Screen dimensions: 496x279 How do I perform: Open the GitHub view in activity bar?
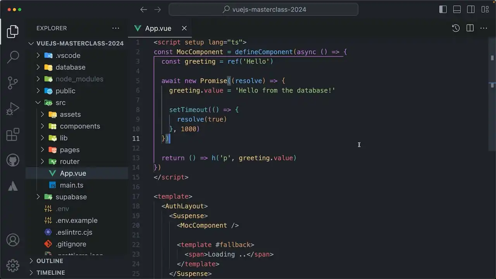pyautogui.click(x=13, y=160)
